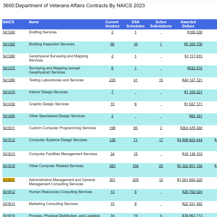Click active solicitations count 25

click(161, 166)
